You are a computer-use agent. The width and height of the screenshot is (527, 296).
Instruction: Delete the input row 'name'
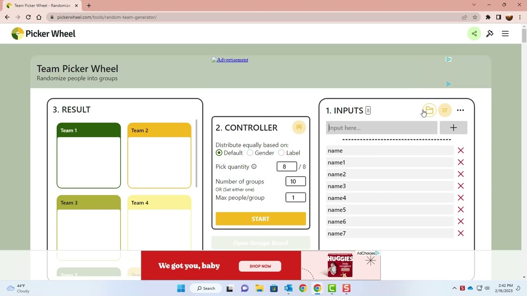click(461, 150)
